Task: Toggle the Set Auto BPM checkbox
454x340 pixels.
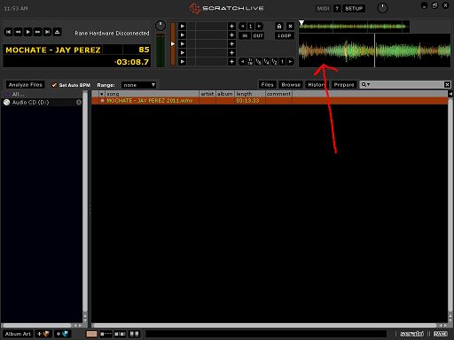Action: point(54,85)
